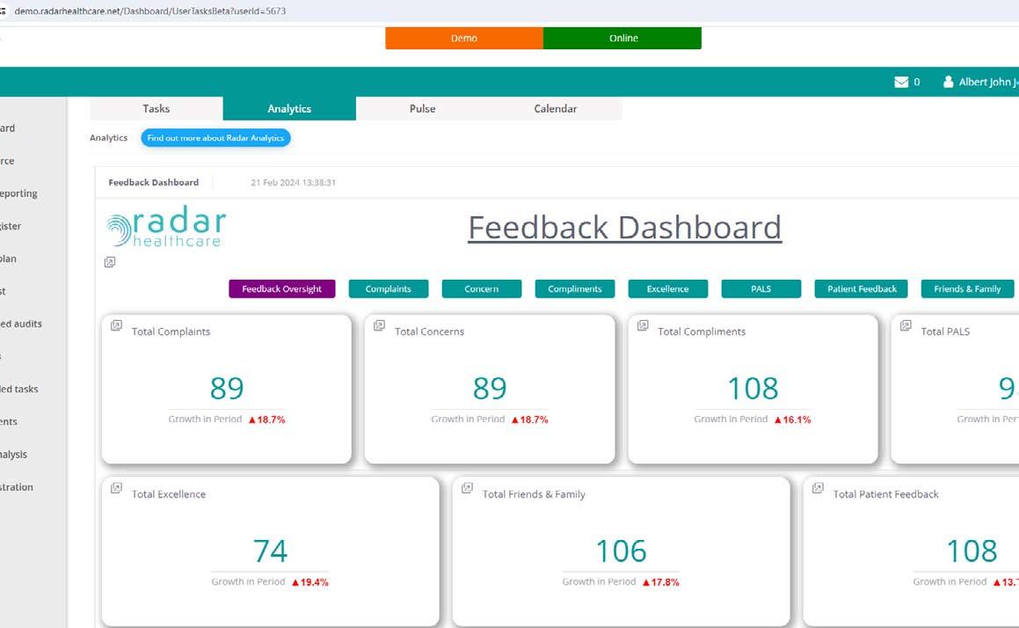
Task: Open the sidebar item ending in 'ed audits'
Action: pos(21,323)
